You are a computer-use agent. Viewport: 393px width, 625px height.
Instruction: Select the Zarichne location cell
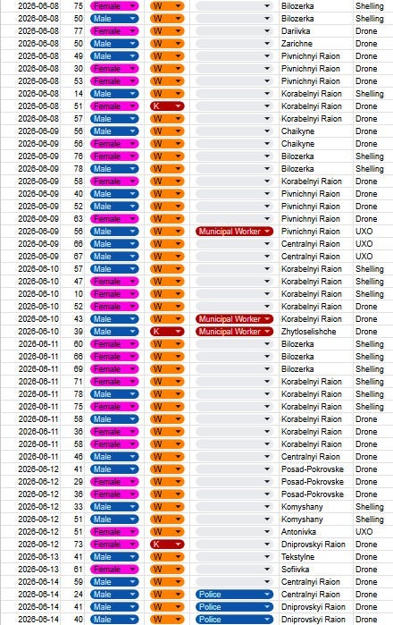pos(316,44)
